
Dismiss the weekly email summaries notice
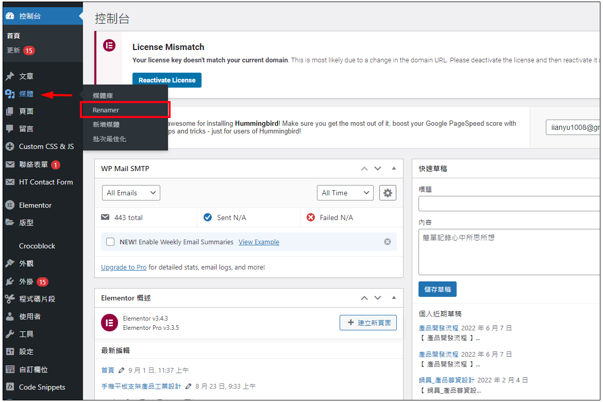[x=387, y=242]
